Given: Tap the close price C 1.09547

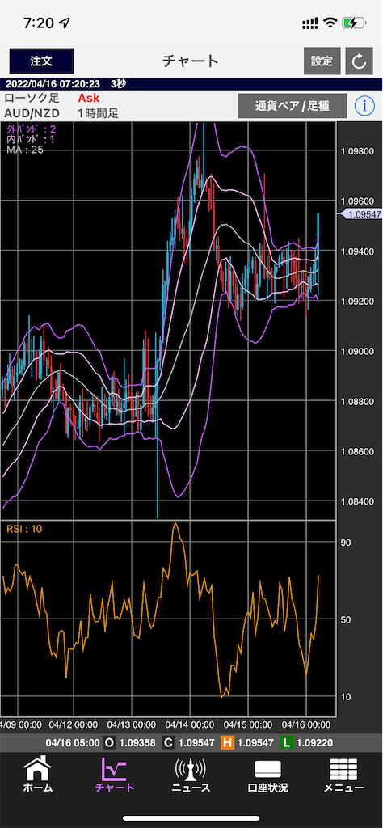Looking at the screenshot, I should pyautogui.click(x=188, y=743).
